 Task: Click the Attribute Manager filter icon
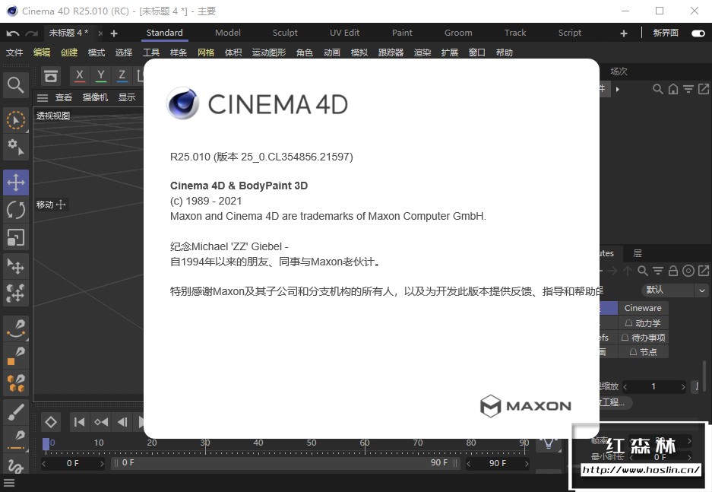(x=658, y=271)
